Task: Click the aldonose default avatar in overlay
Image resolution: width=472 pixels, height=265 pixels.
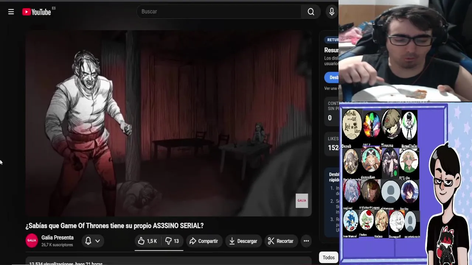Action: [391, 192]
